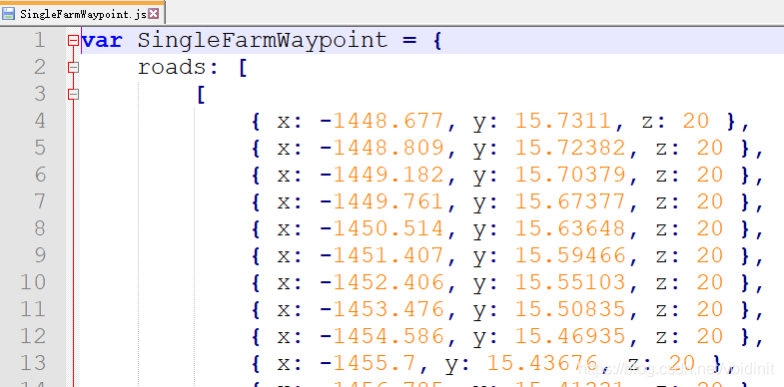Click the value 15.55103 on line 10
The image size is (784, 387).
(570, 283)
